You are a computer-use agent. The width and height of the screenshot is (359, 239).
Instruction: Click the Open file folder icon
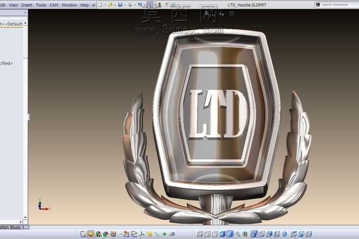click(x=110, y=5)
